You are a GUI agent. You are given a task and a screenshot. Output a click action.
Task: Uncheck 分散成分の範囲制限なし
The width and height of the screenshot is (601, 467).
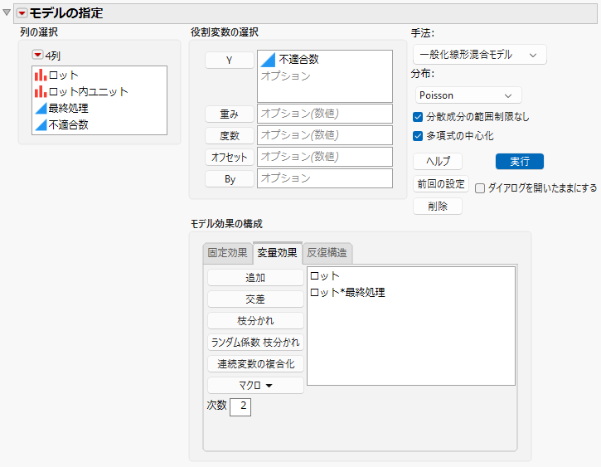click(418, 117)
